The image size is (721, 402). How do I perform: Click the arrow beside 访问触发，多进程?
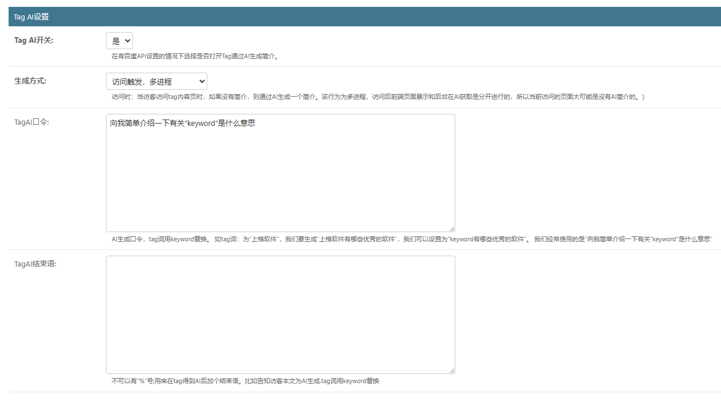[x=201, y=81]
